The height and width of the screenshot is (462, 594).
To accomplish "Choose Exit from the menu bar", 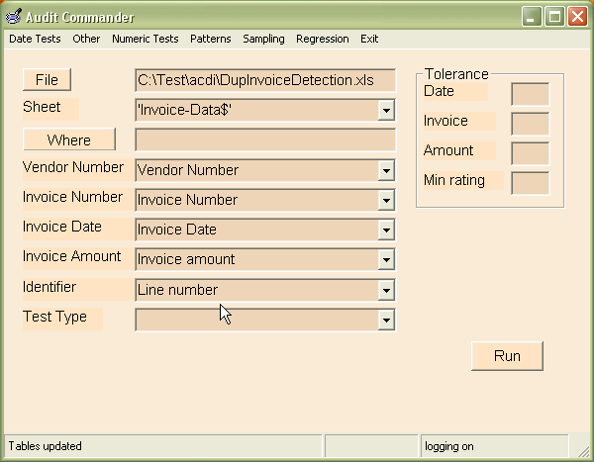I will 369,39.
